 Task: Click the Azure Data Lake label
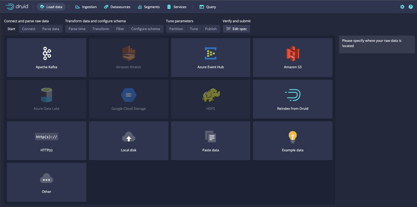47,108
